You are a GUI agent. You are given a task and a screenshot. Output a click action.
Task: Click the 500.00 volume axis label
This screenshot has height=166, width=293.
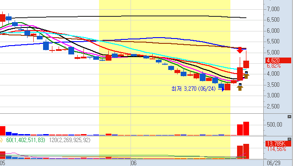click(x=274, y=124)
